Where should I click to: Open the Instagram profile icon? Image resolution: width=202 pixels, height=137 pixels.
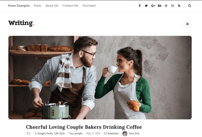[x=173, y=6]
